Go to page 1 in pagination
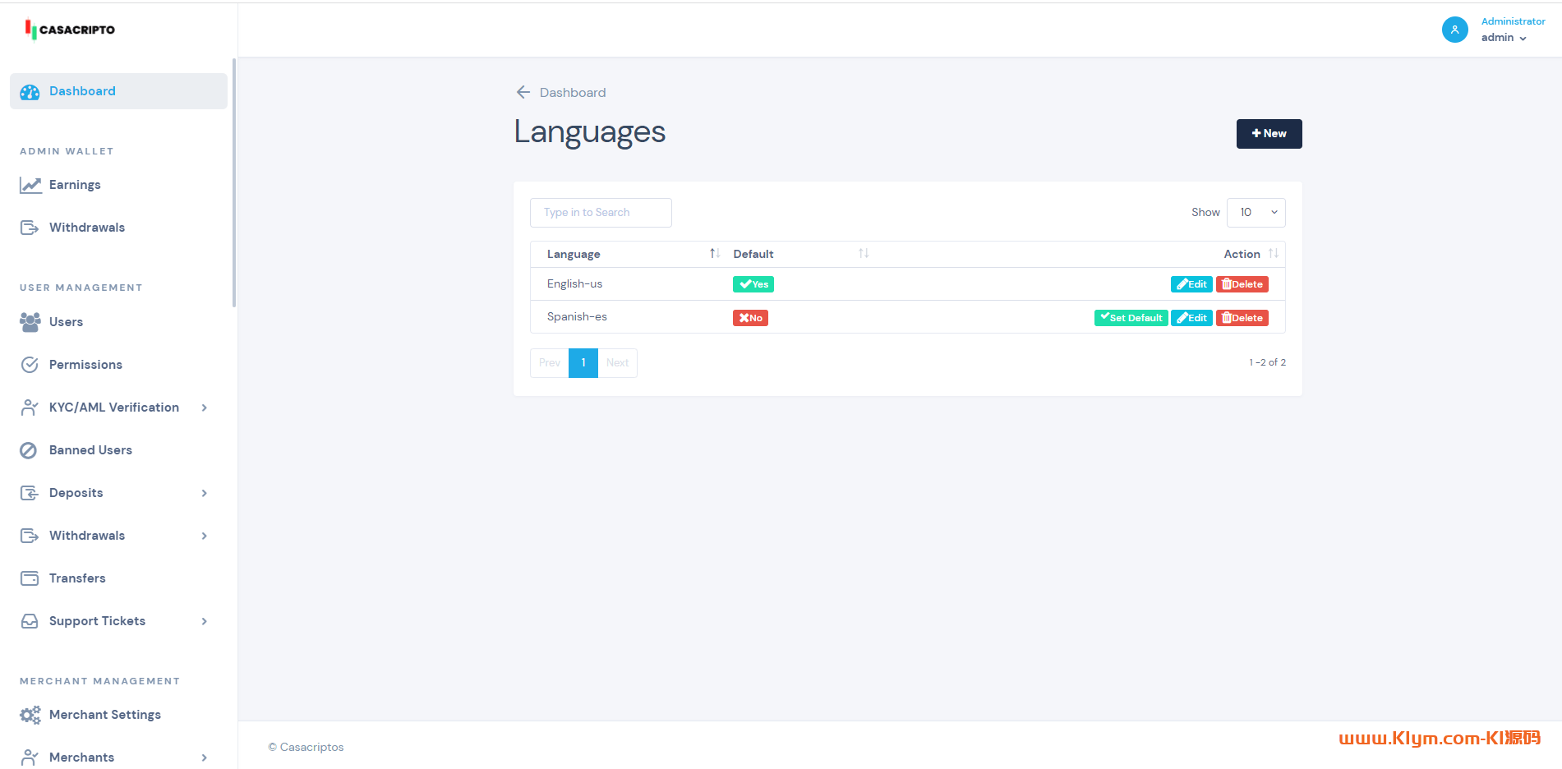The width and height of the screenshot is (1562, 769). 583,363
